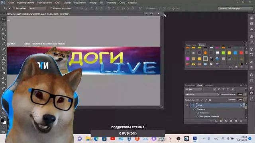Open the Move tool preset picker arrow
Screen dimensions: 255x143
tap(10, 8)
